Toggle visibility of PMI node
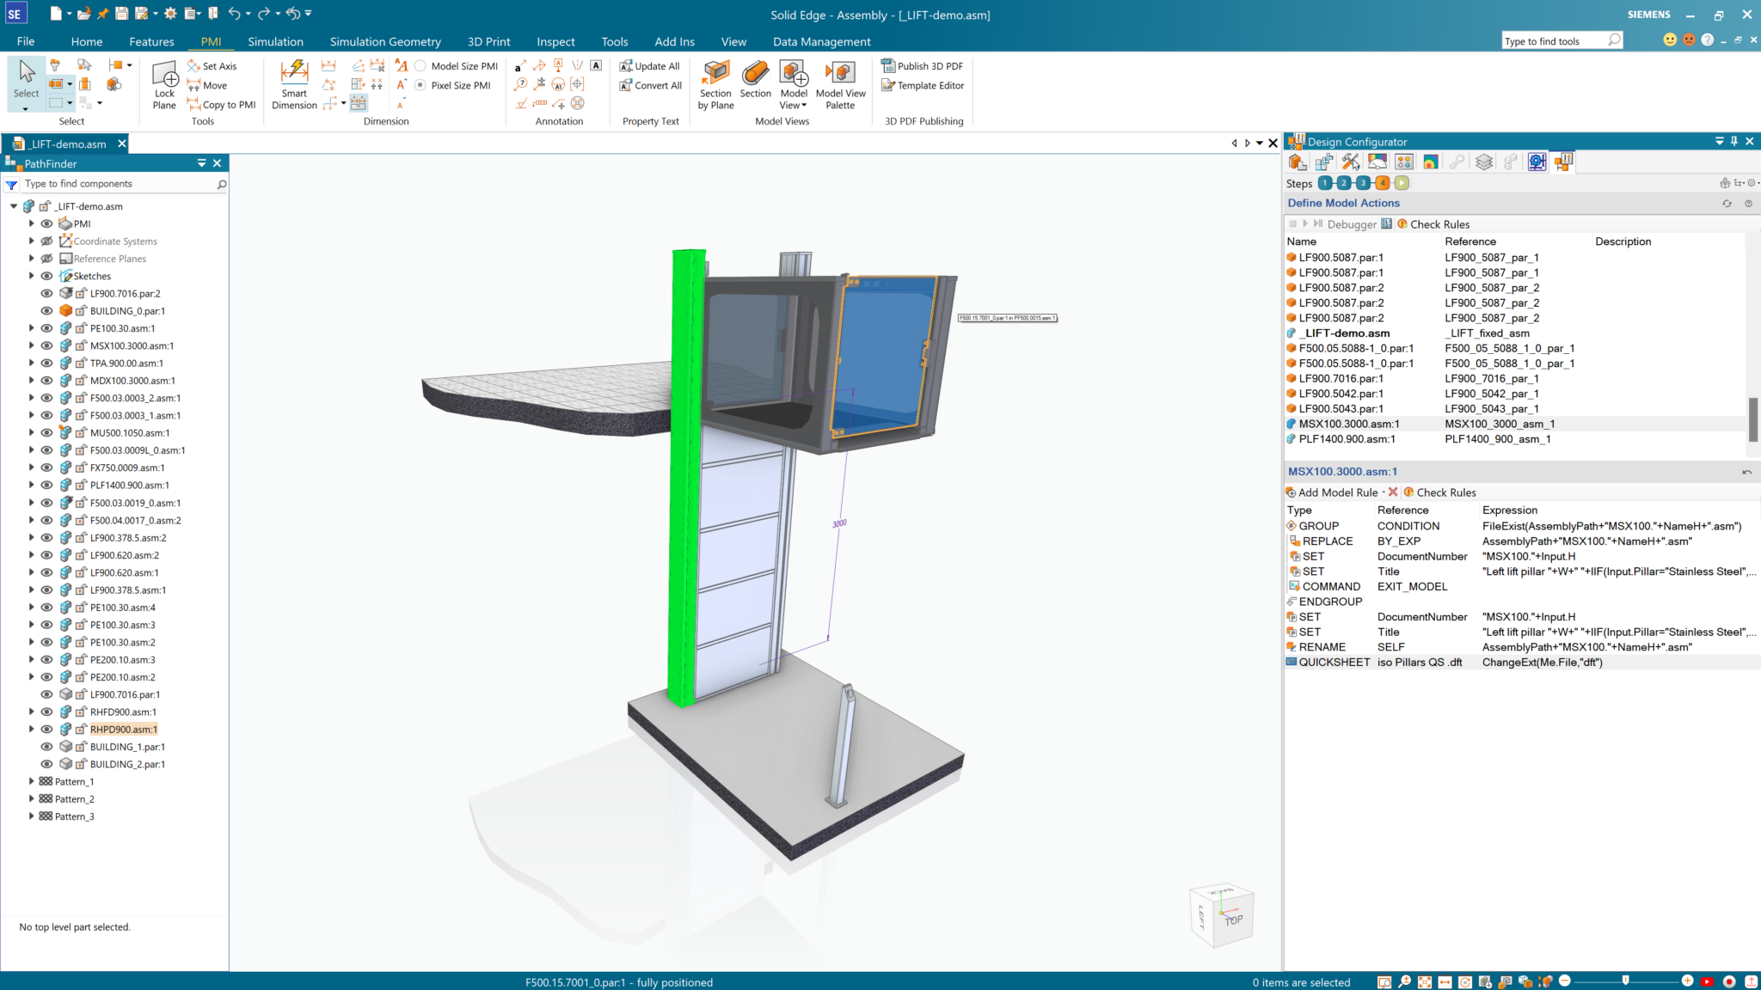The width and height of the screenshot is (1761, 990). click(47, 223)
